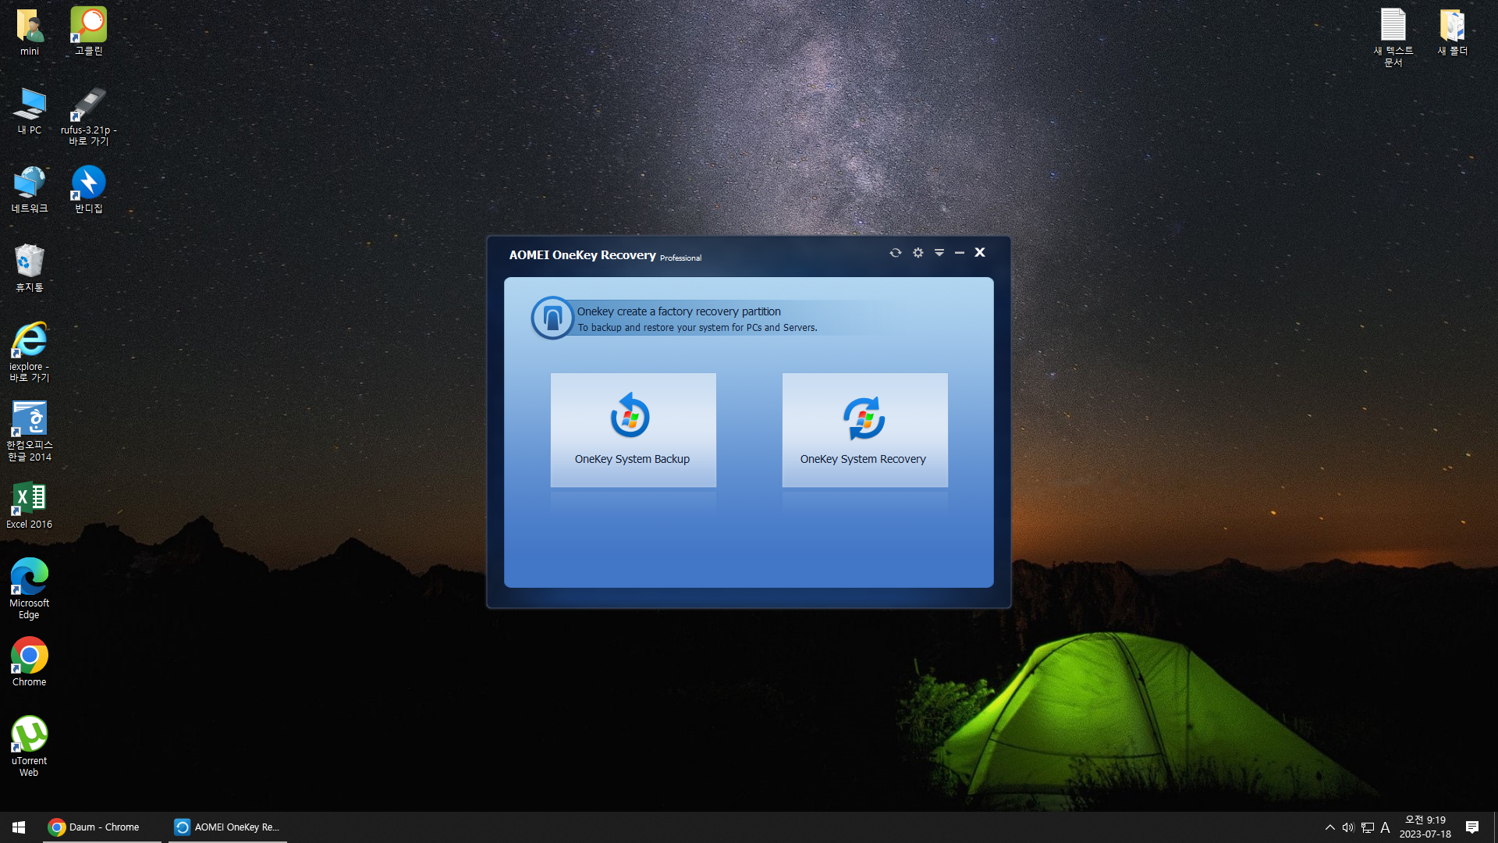The width and height of the screenshot is (1498, 843).
Task: Select the 새 텍스트 문서 file icon
Action: 1393,37
